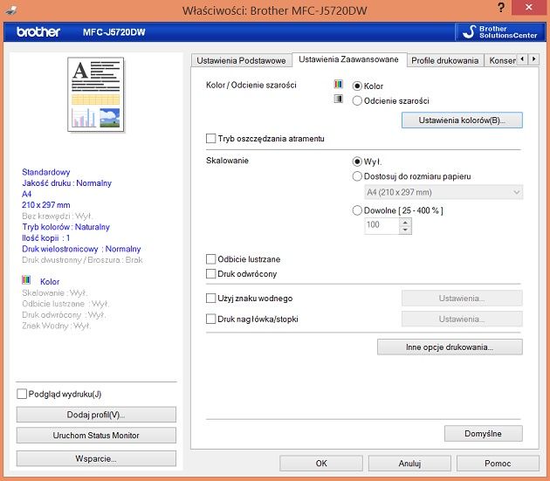Open the A4 (210 x 297 mm) dropdown
Viewport: 550px width, 481px height.
click(x=443, y=192)
